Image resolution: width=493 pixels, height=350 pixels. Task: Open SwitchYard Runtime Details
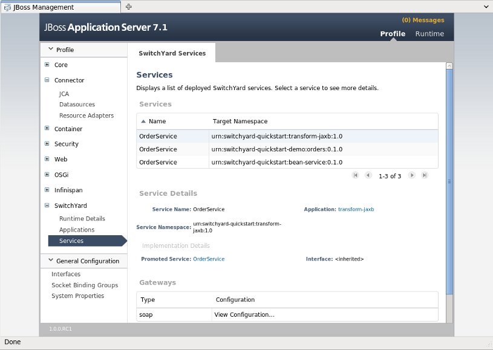click(x=82, y=219)
